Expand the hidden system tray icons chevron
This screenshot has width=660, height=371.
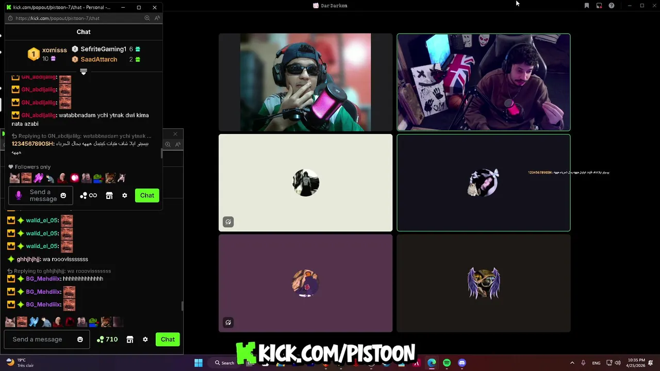click(572, 363)
